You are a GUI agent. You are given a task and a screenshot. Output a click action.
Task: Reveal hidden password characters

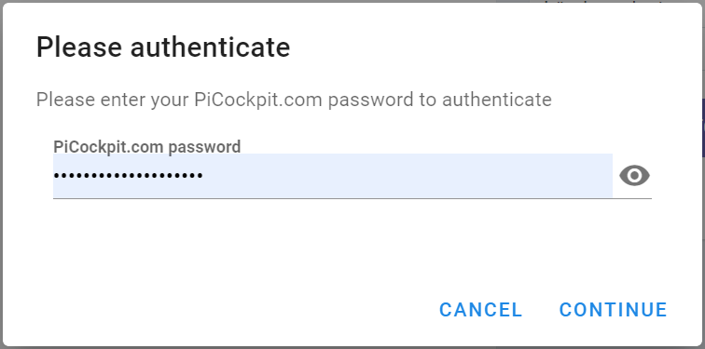634,175
